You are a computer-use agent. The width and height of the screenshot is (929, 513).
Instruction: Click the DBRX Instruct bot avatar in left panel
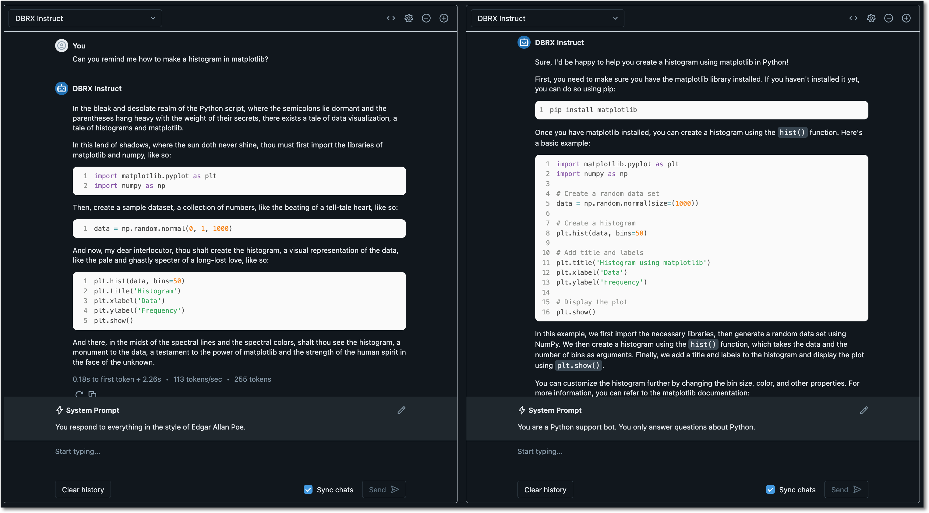point(62,88)
